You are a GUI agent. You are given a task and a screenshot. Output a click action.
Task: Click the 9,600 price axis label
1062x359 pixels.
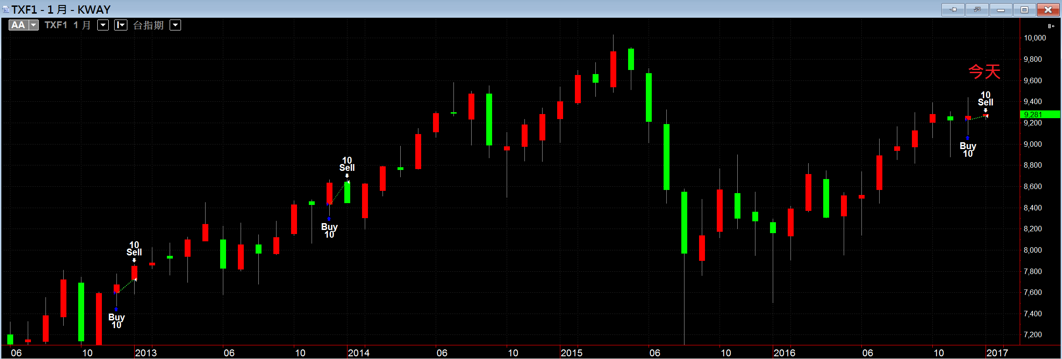click(x=1032, y=80)
